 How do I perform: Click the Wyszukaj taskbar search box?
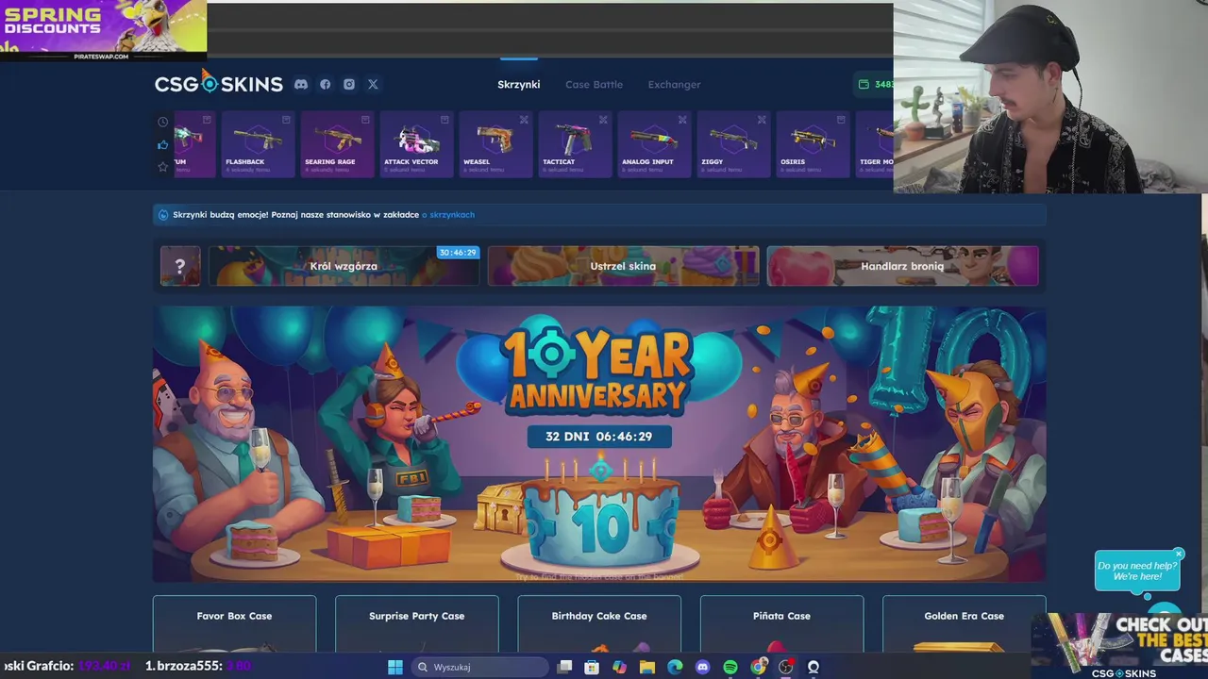479,667
